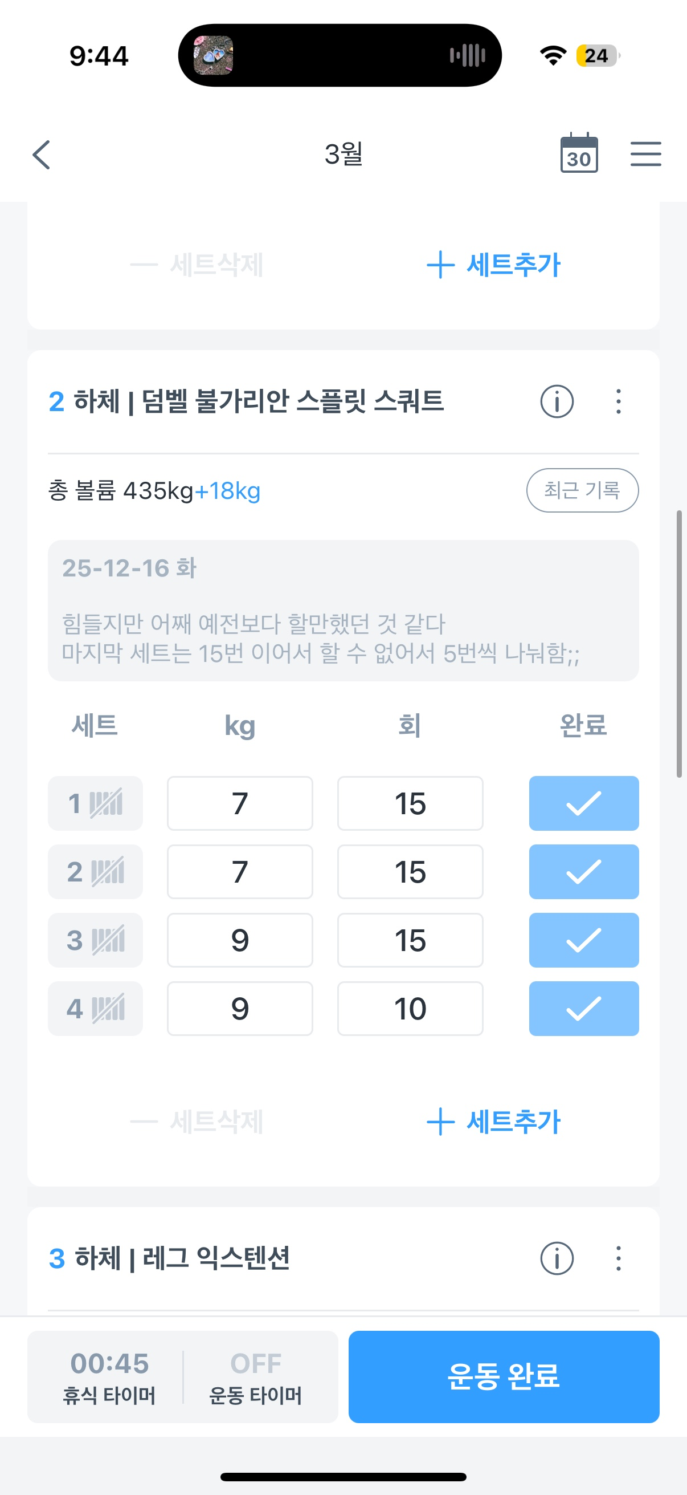Open the 3월 month title

(343, 155)
